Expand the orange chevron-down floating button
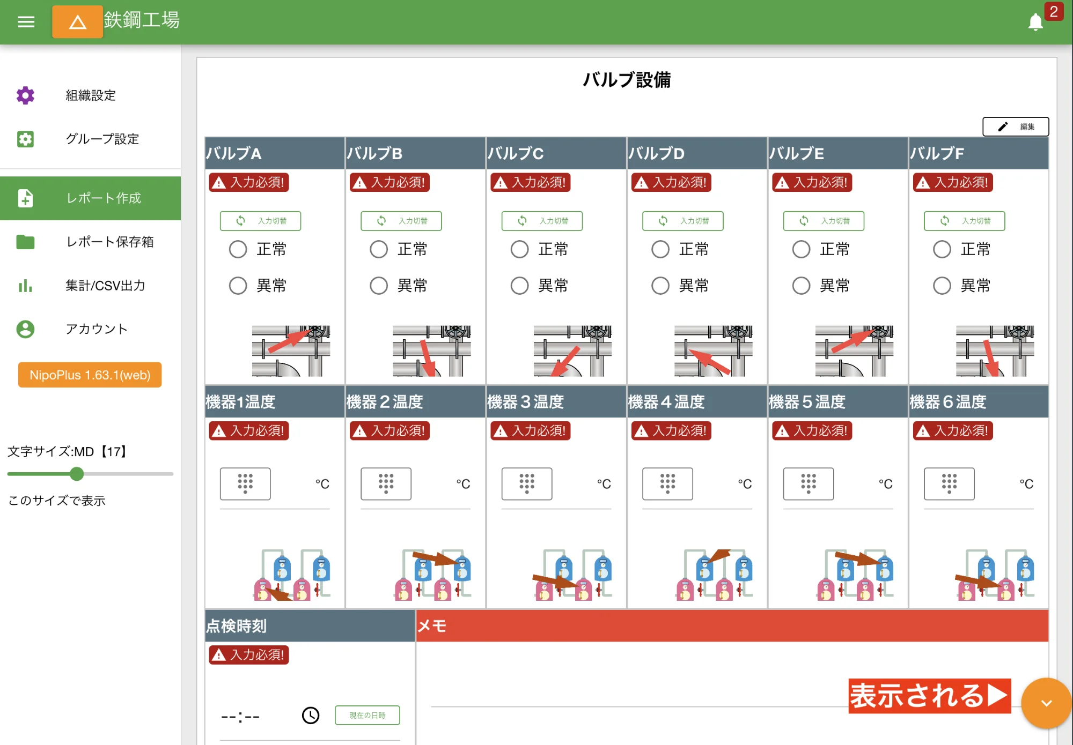Image resolution: width=1073 pixels, height=745 pixels. click(1046, 703)
